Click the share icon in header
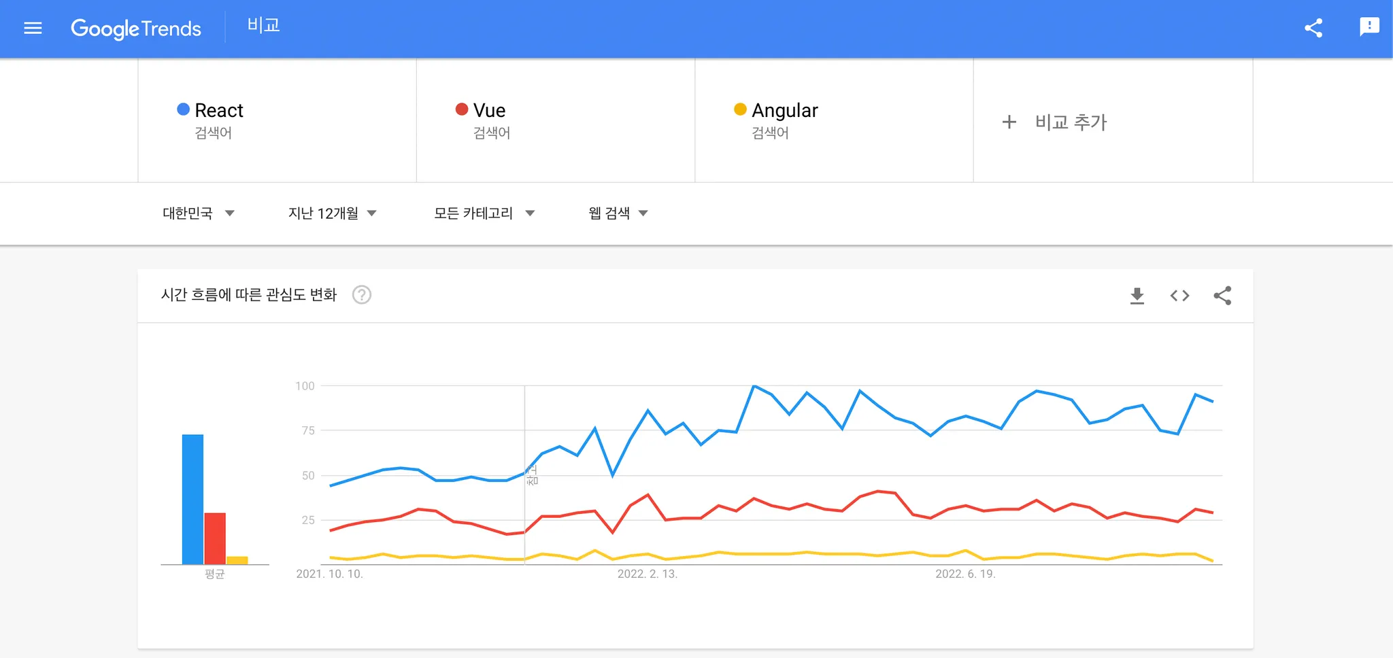1393x658 pixels. pos(1313,29)
